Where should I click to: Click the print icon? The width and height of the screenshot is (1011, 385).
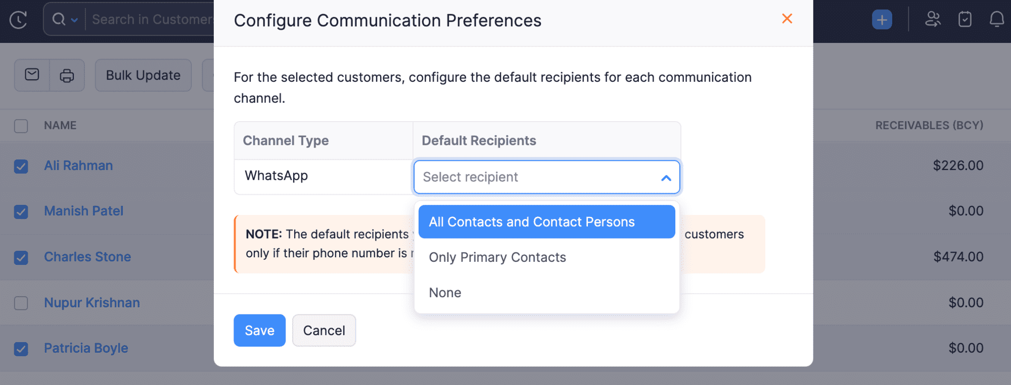tap(67, 75)
